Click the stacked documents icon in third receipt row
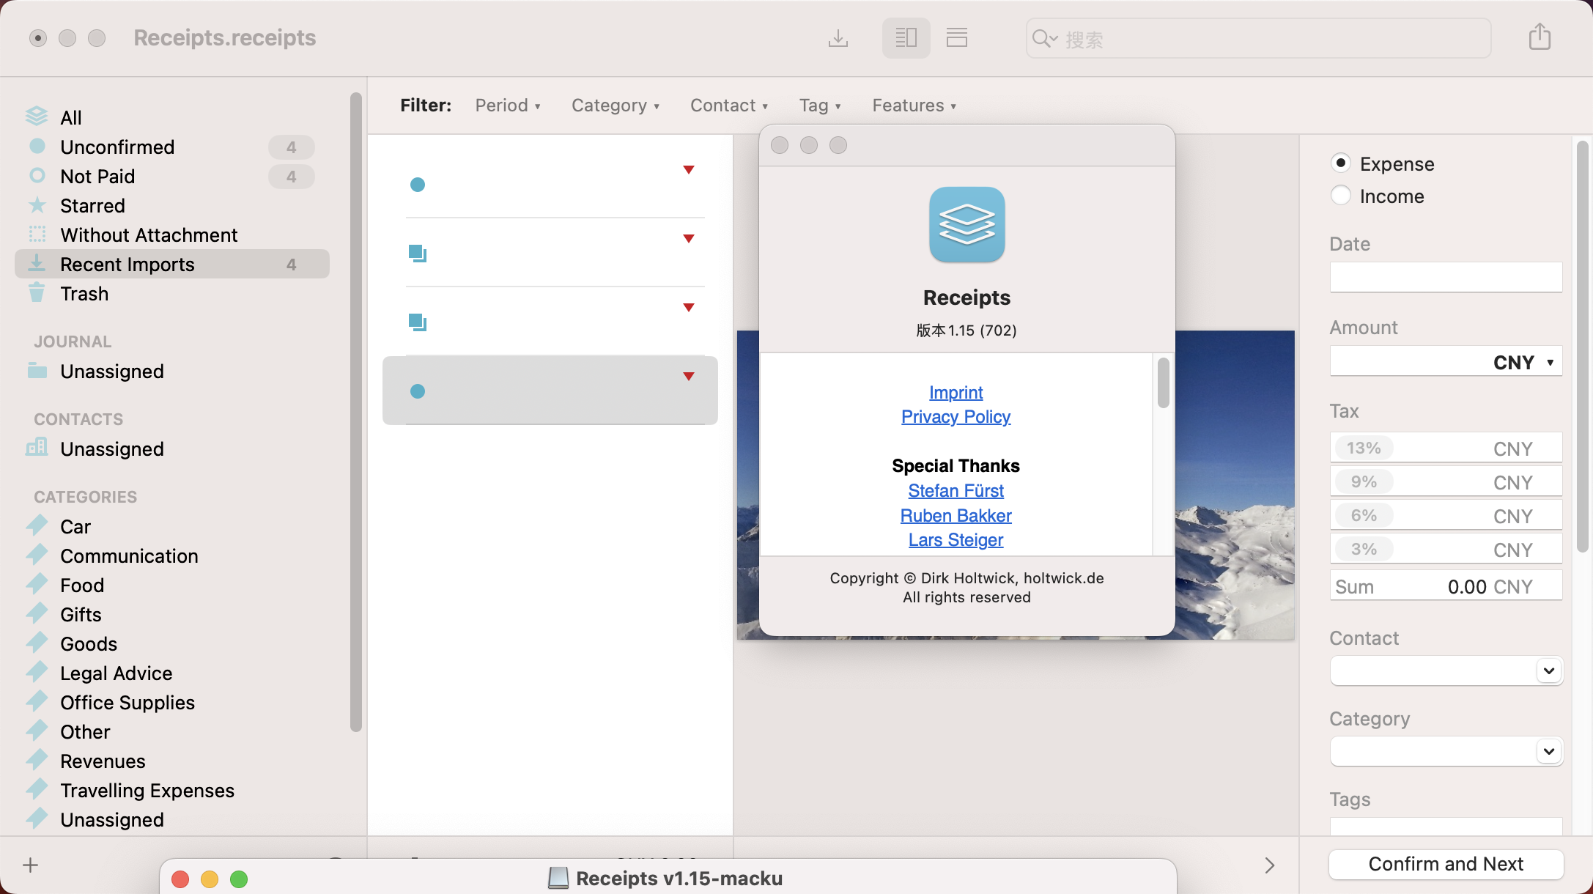 (418, 322)
